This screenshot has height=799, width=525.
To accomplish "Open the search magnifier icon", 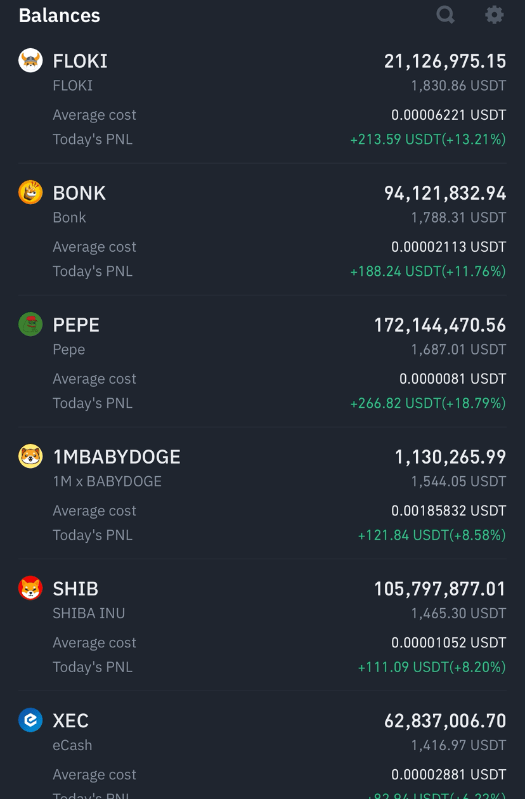I will pos(446,15).
